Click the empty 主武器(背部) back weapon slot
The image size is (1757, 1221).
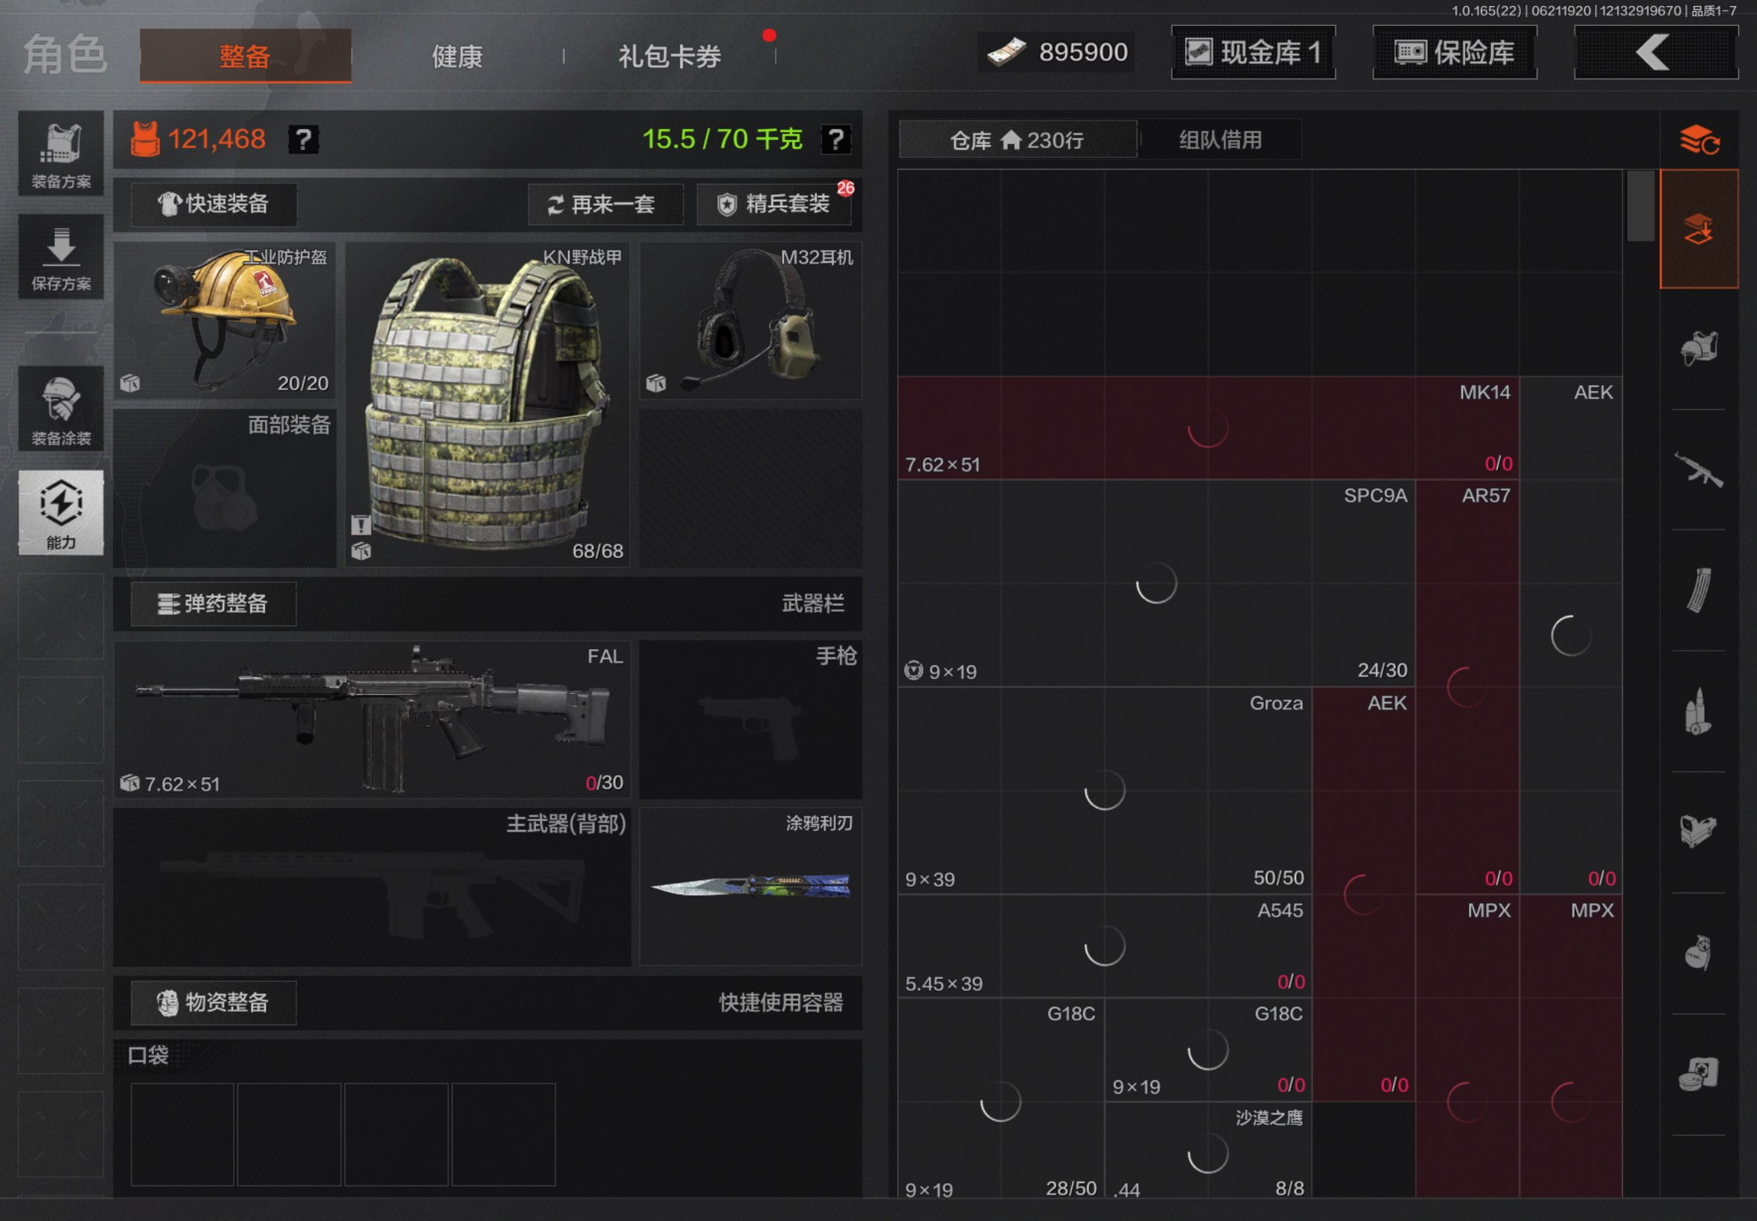pyautogui.click(x=372, y=887)
